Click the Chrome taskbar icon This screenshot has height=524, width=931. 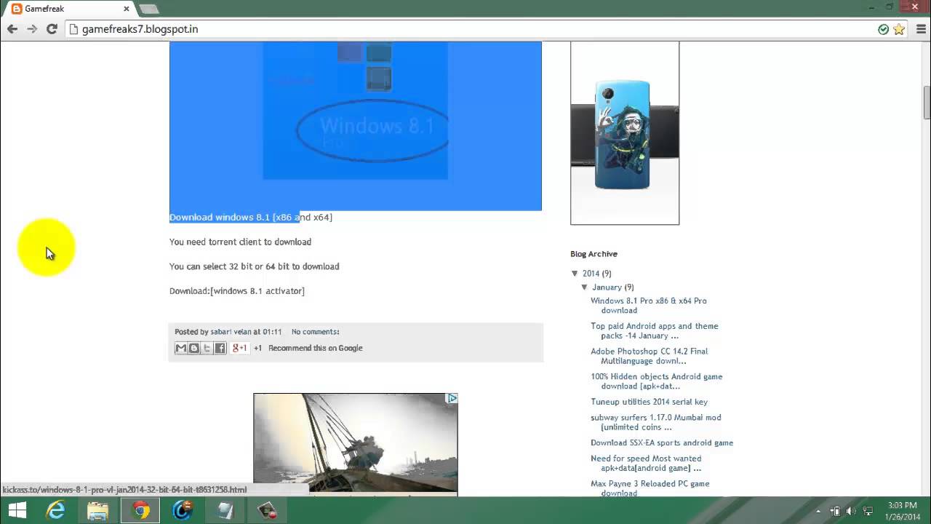pos(141,511)
